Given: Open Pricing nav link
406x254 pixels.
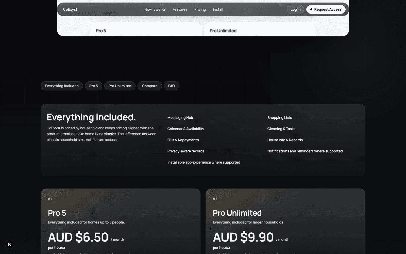Looking at the screenshot, I should 200,9.
